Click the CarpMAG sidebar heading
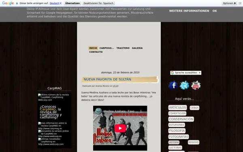The height and width of the screenshot is (152, 243). click(x=54, y=88)
